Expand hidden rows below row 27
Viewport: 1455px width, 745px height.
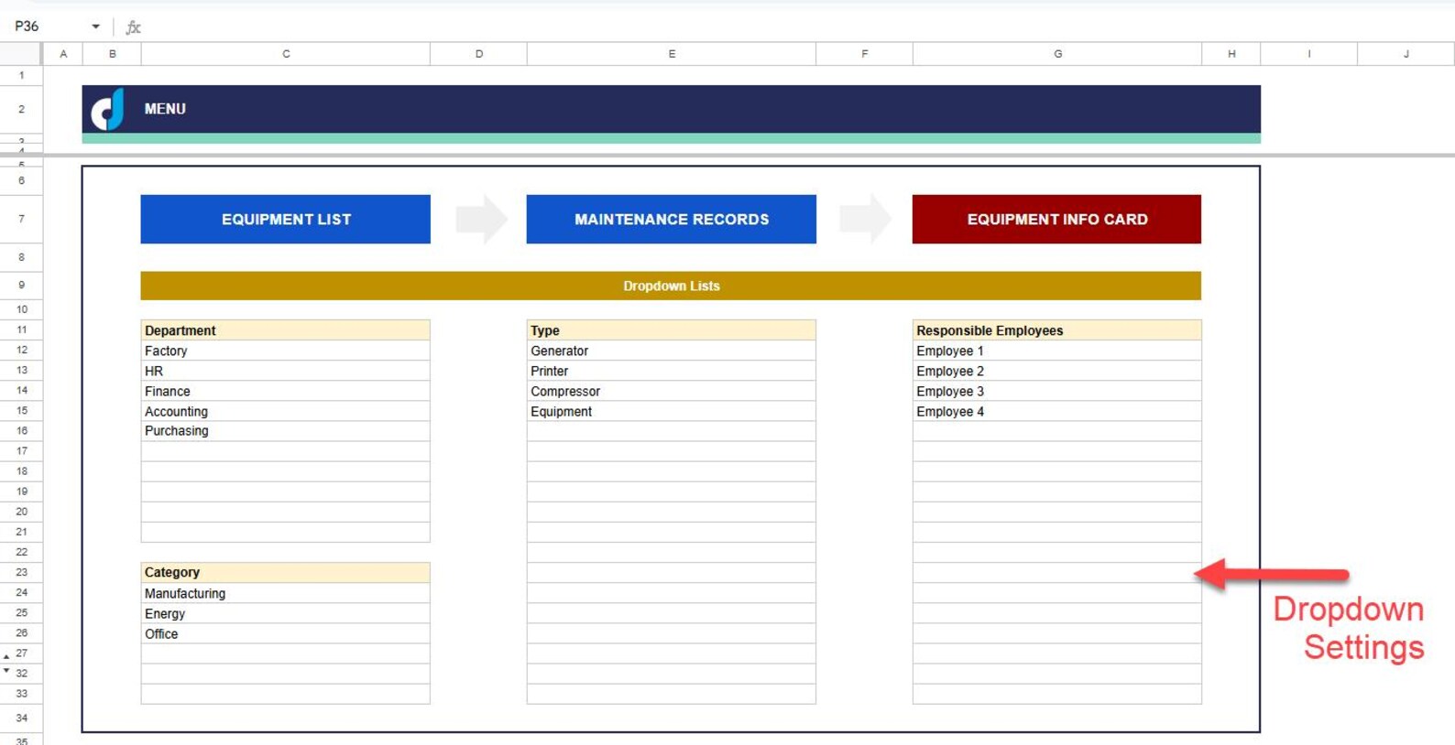[6, 656]
